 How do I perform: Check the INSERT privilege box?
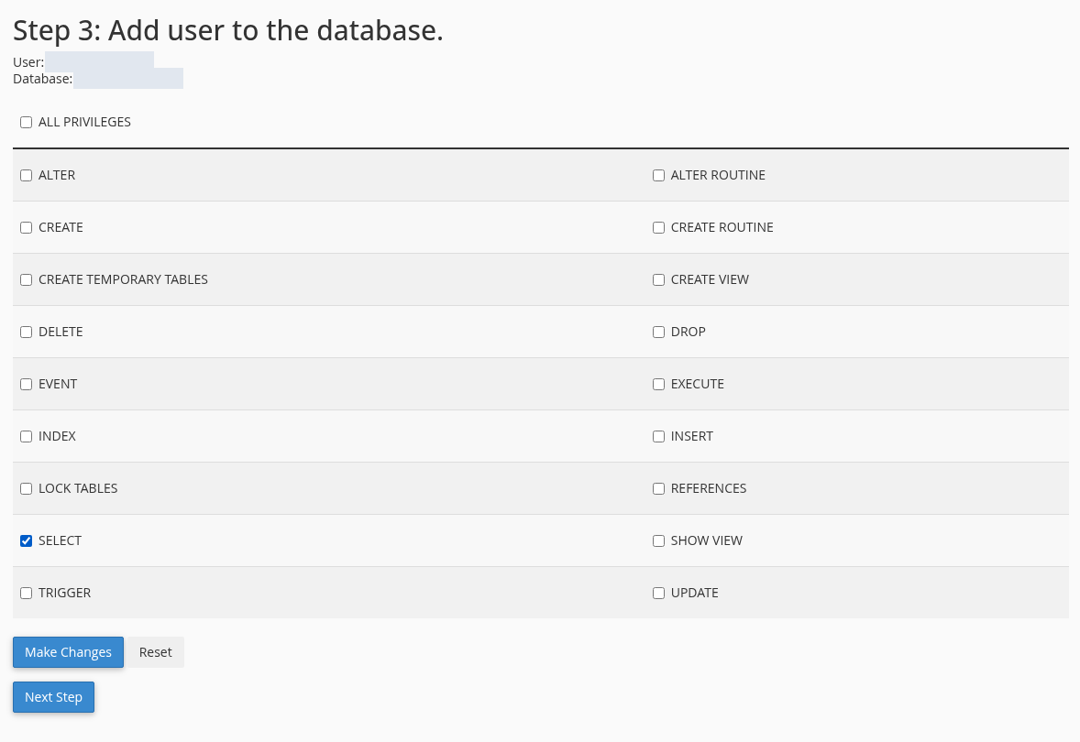tap(658, 437)
